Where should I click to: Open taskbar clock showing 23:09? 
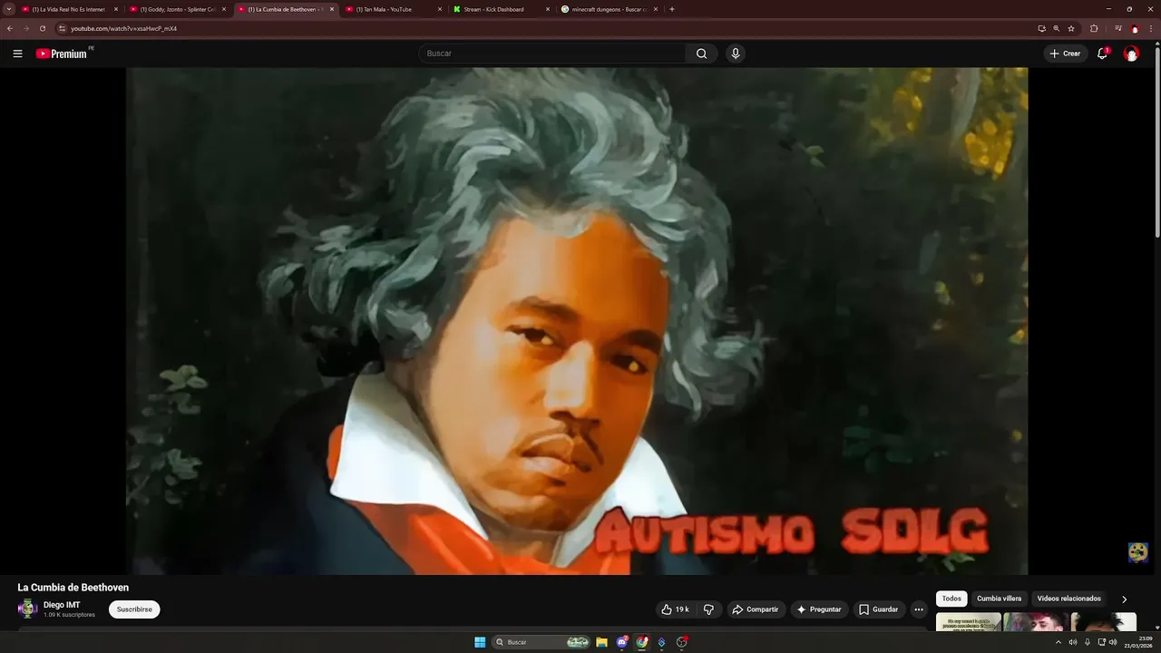click(1137, 642)
